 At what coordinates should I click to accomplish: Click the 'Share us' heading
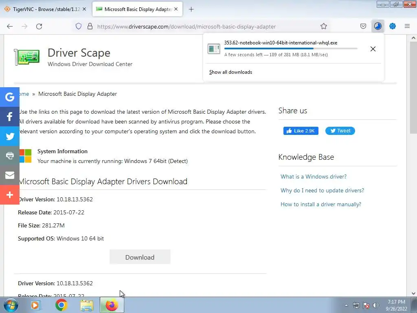[x=293, y=111]
